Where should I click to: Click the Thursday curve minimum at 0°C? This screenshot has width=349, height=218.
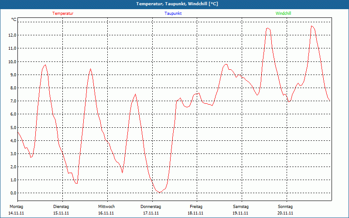tap(160, 192)
